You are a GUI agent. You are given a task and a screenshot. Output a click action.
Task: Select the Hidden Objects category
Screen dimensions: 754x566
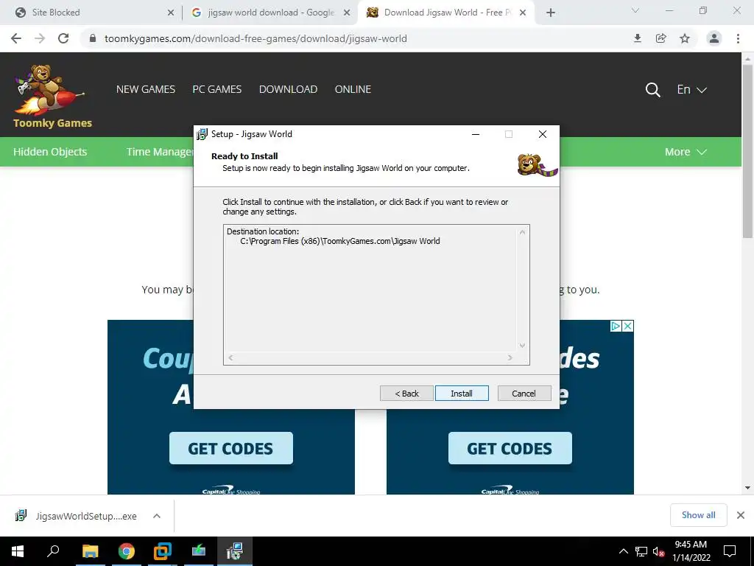[50, 152]
